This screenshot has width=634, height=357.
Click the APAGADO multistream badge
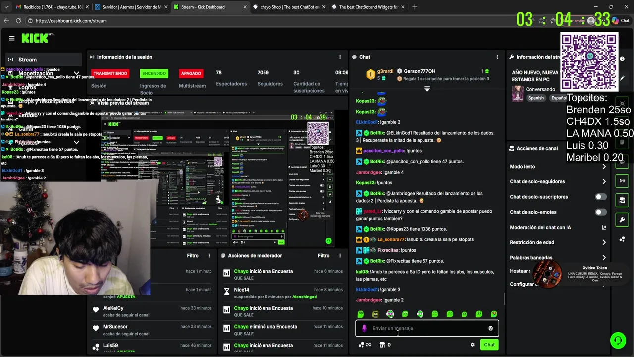tap(191, 73)
